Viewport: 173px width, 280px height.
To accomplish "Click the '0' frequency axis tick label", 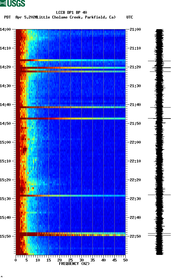I will [16, 260].
